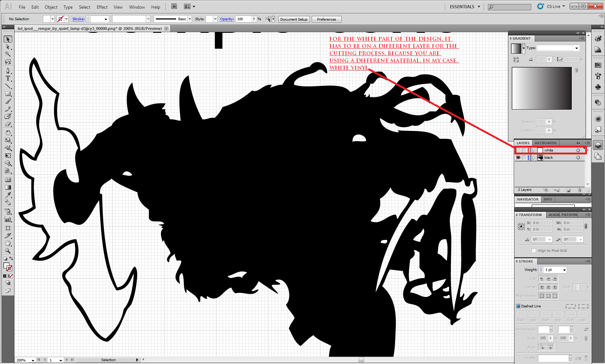Click the Stroke link in control bar

pyautogui.click(x=78, y=19)
